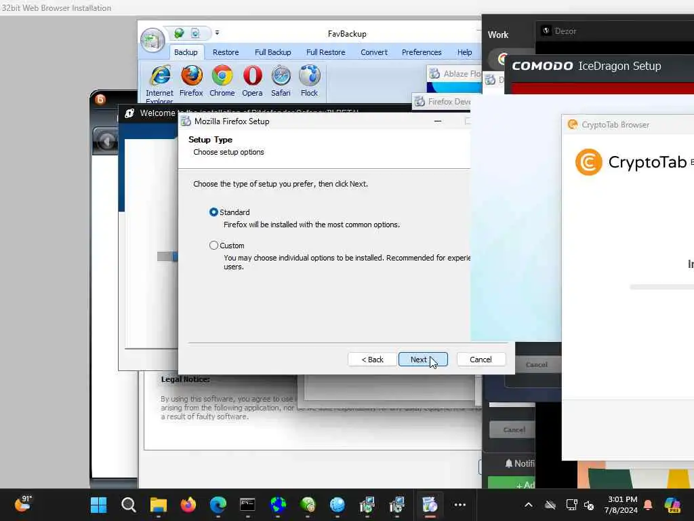Select the Custom setup radio button
694x521 pixels.
click(x=213, y=246)
